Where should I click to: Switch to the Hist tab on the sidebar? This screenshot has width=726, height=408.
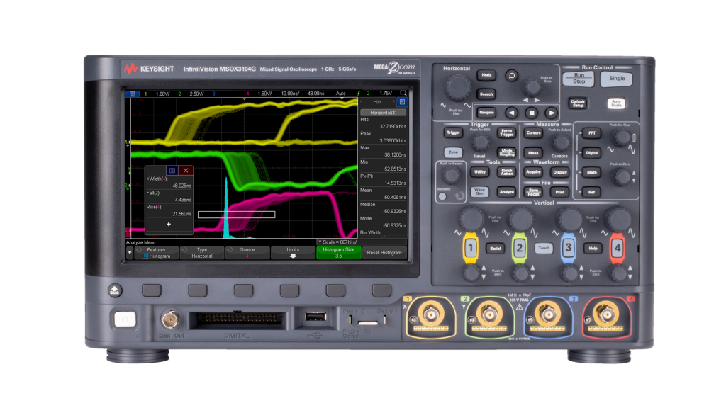pos(377,102)
